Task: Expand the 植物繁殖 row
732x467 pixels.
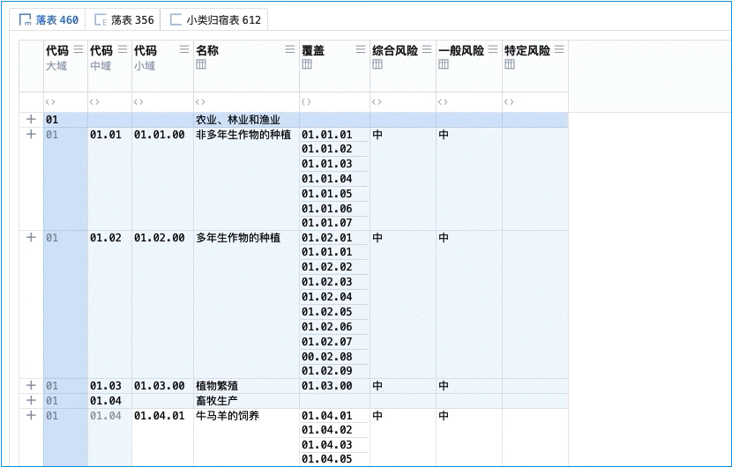Action: (31, 385)
